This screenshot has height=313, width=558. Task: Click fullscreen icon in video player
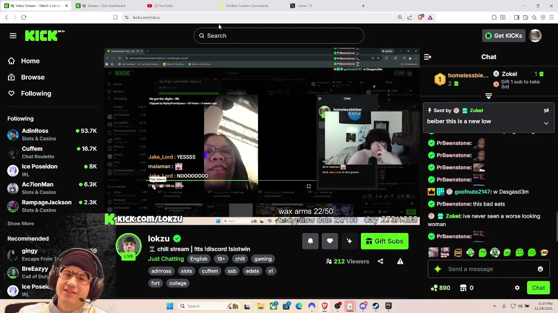(309, 186)
